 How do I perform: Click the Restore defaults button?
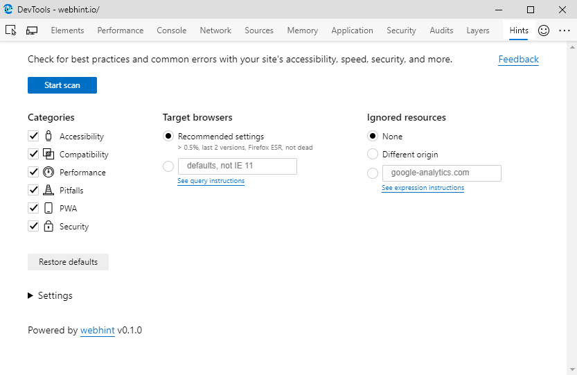(68, 262)
